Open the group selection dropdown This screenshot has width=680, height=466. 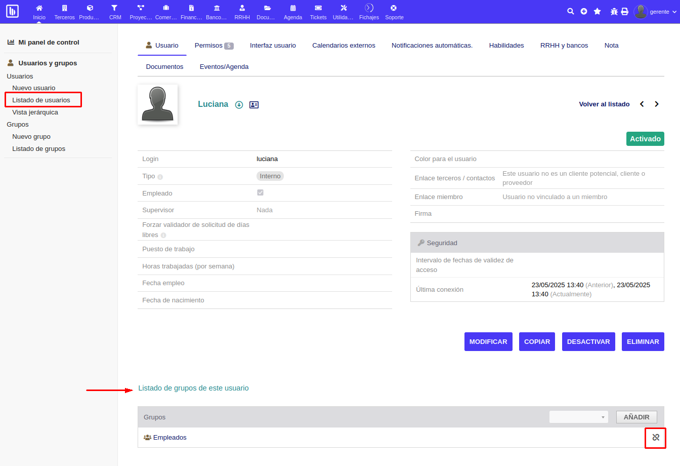click(579, 417)
